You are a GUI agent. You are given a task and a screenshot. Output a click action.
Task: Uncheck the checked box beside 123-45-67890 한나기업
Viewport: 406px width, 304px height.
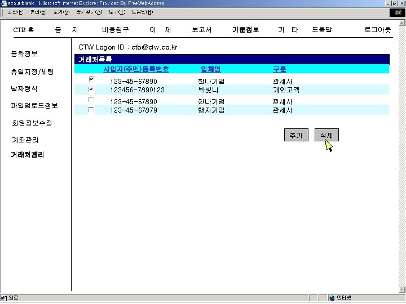91,79
